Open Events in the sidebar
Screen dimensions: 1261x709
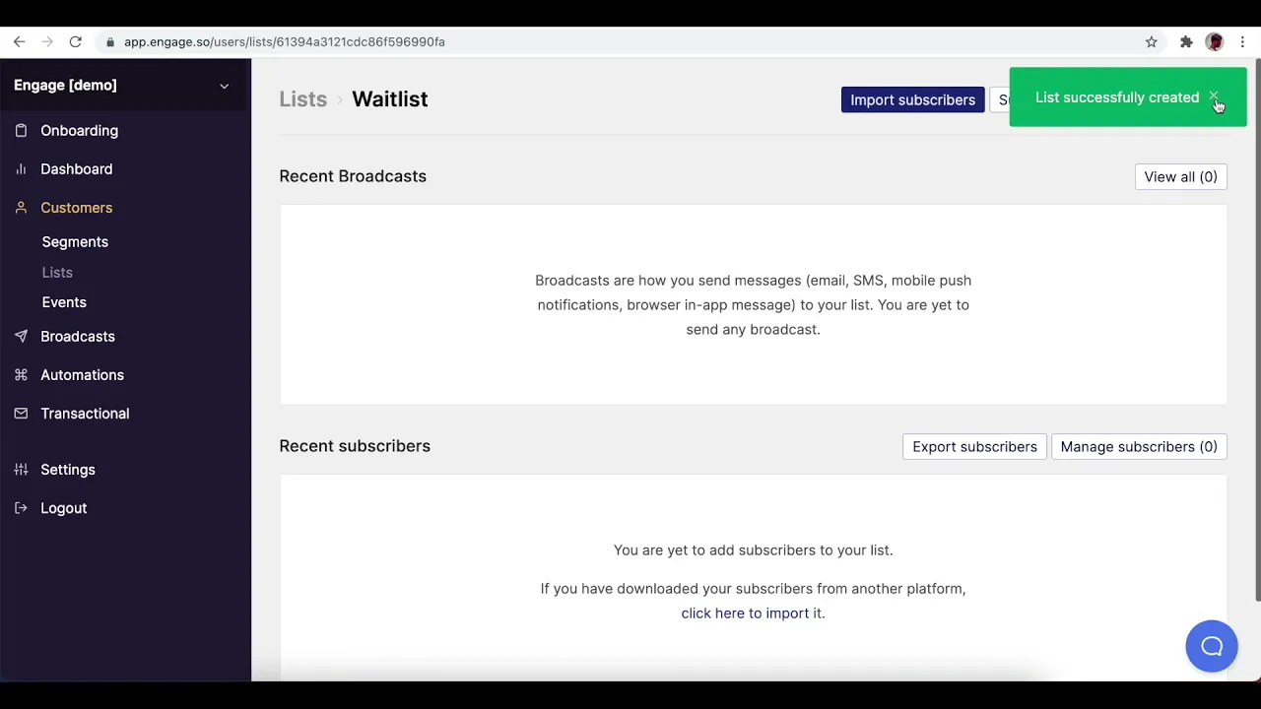64,302
